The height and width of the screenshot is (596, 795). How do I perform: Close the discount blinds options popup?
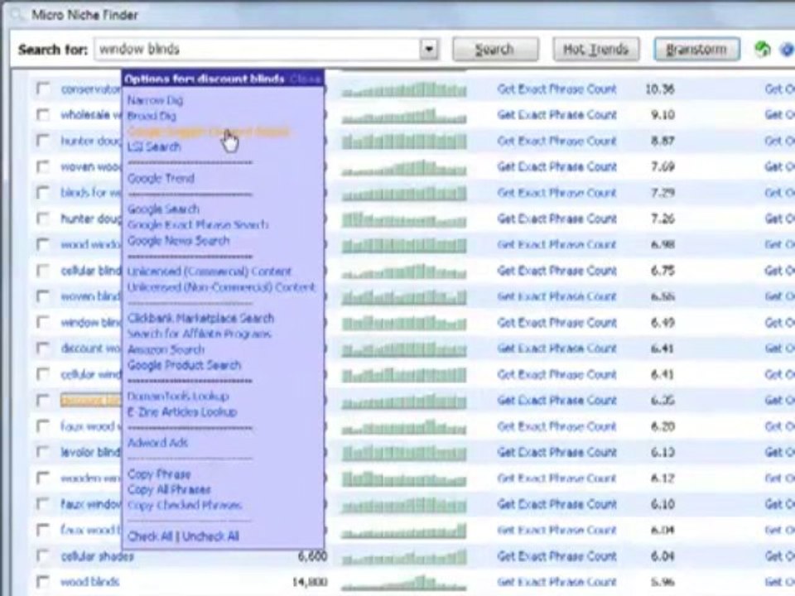(x=306, y=79)
